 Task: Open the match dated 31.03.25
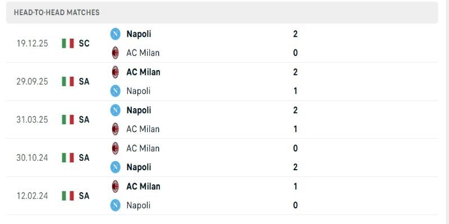pos(33,119)
